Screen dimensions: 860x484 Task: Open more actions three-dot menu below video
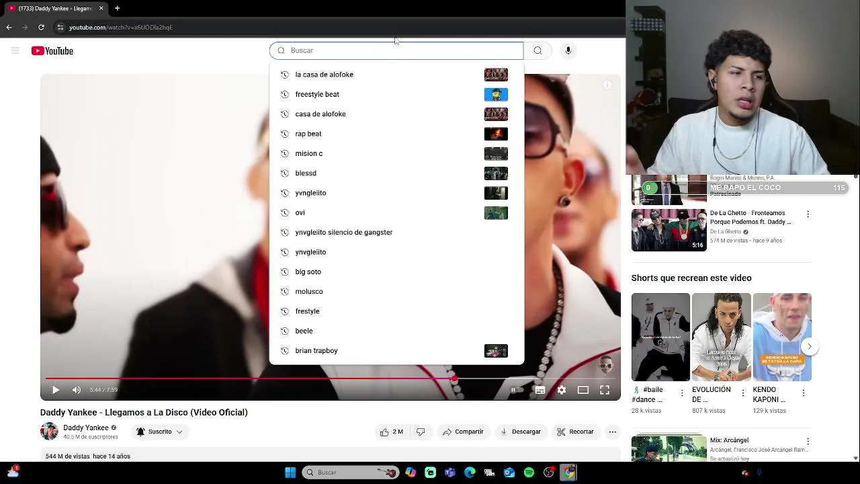(x=612, y=432)
